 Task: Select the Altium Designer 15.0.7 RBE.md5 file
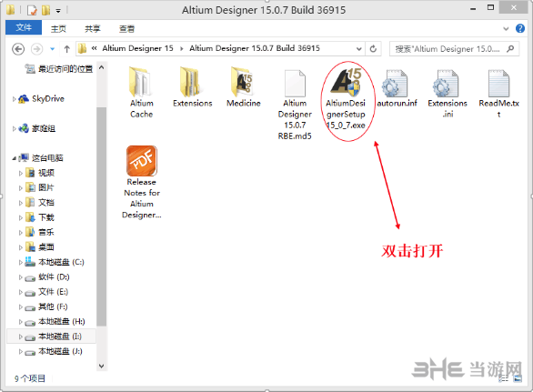point(295,105)
